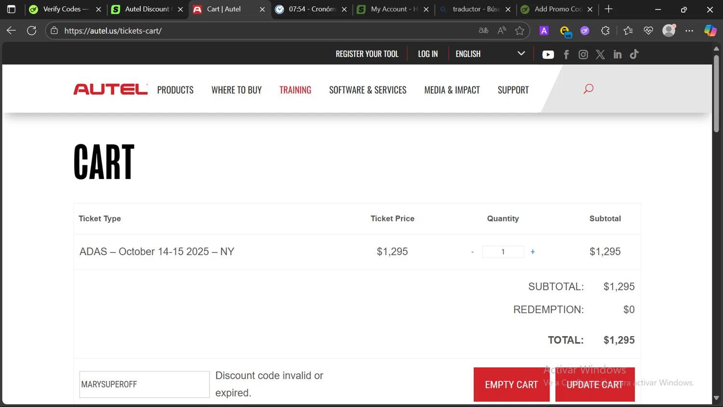The height and width of the screenshot is (407, 723).
Task: Click REGISTER YOUR TOOL link
Action: (367, 54)
